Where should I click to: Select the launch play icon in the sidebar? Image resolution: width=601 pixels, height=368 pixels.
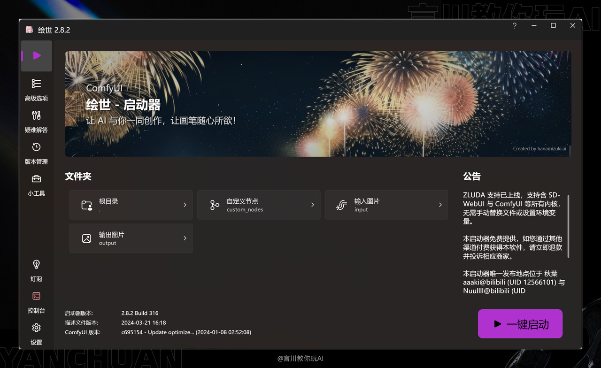point(36,55)
